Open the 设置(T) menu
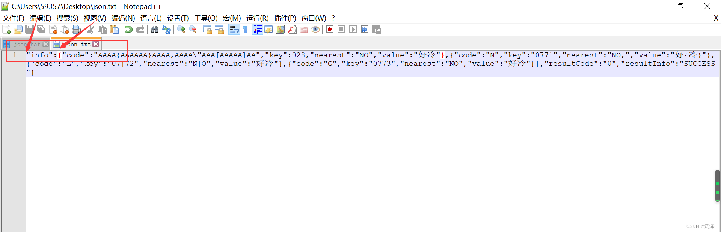 point(178,18)
